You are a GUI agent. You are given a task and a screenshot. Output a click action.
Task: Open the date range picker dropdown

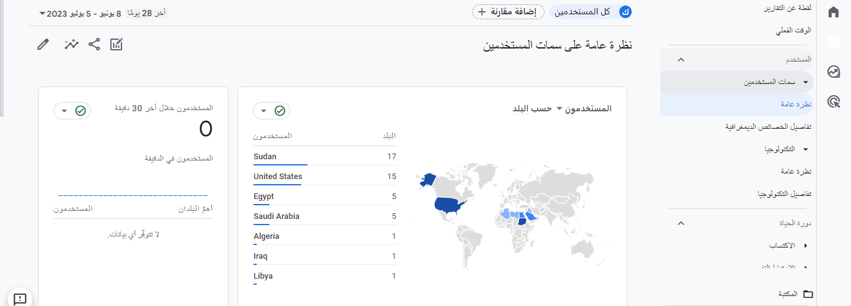pos(42,13)
